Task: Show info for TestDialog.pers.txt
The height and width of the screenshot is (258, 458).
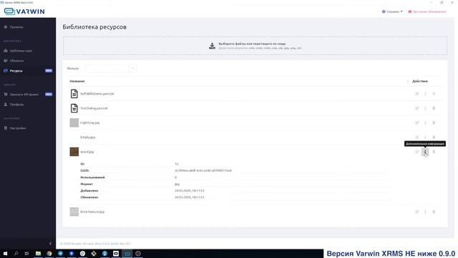Action: pyautogui.click(x=425, y=108)
